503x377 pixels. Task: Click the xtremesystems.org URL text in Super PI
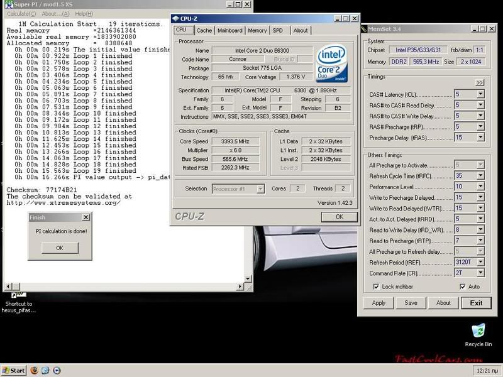tap(64, 202)
